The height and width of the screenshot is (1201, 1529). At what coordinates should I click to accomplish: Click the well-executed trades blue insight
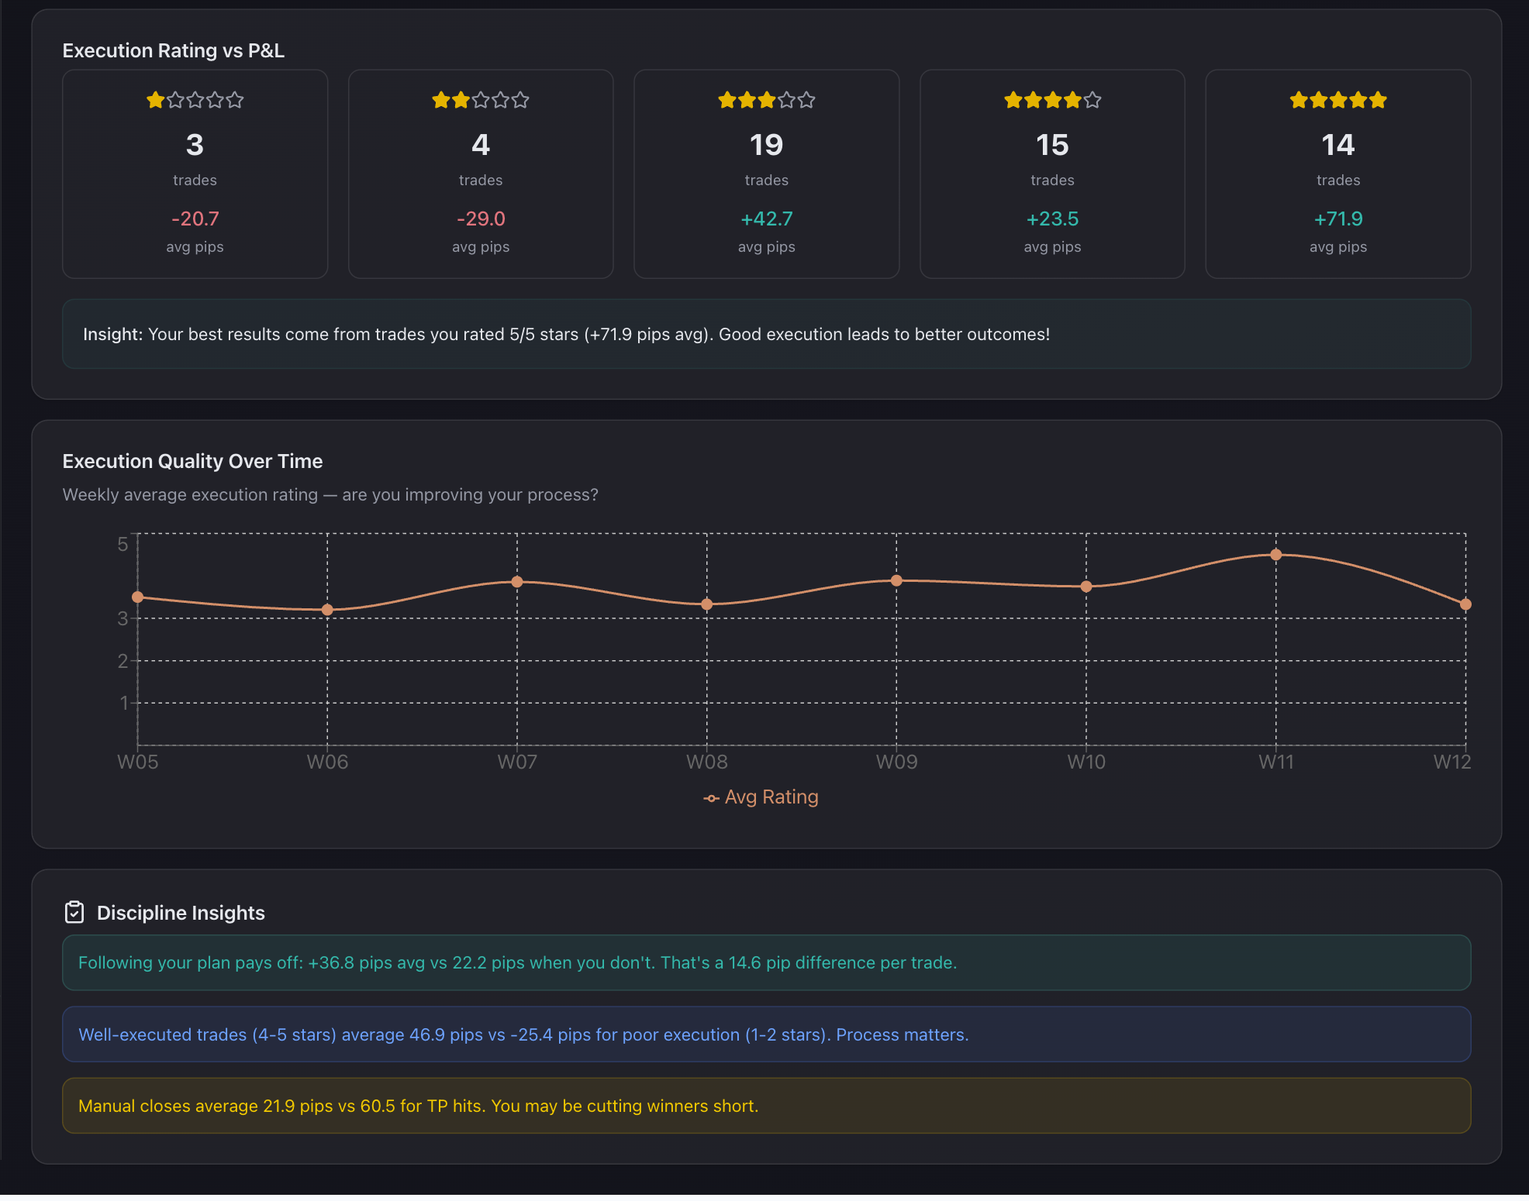point(766,1034)
